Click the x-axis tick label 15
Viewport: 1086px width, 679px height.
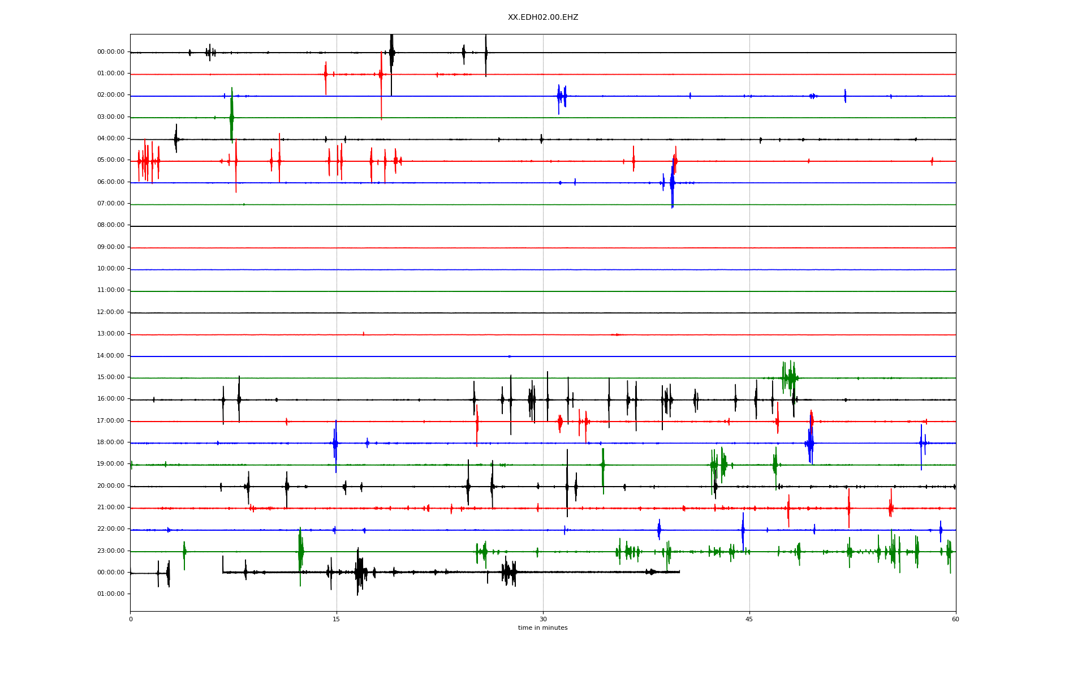click(x=337, y=619)
